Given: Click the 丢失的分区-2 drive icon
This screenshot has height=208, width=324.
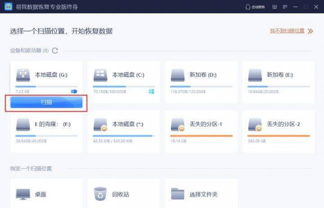Looking at the screenshot, I should coord(255,125).
